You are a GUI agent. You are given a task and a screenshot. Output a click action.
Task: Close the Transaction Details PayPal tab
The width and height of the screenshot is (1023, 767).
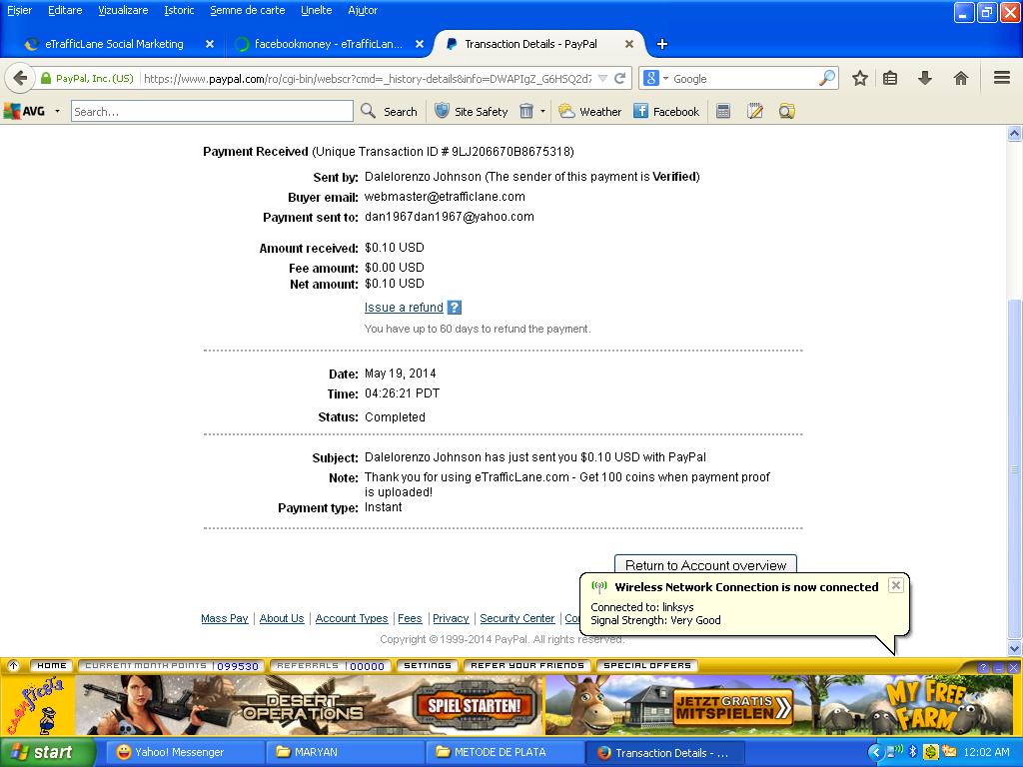(629, 44)
